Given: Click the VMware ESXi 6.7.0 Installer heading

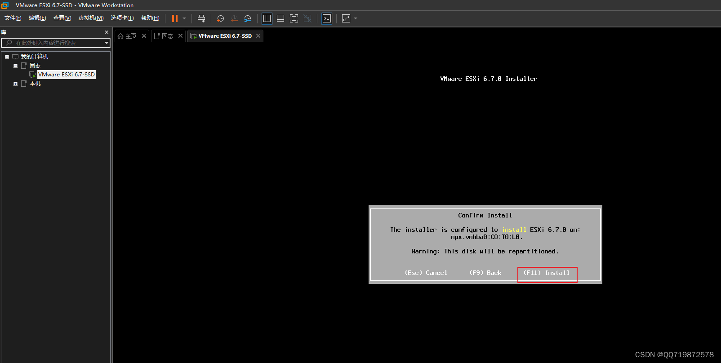Looking at the screenshot, I should click(489, 79).
